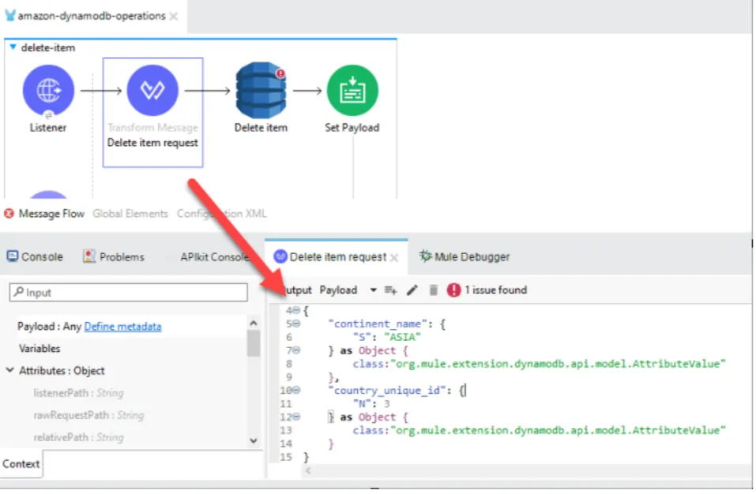The height and width of the screenshot is (494, 756).
Task: Select listenerPath : String attribute
Action: coord(78,393)
